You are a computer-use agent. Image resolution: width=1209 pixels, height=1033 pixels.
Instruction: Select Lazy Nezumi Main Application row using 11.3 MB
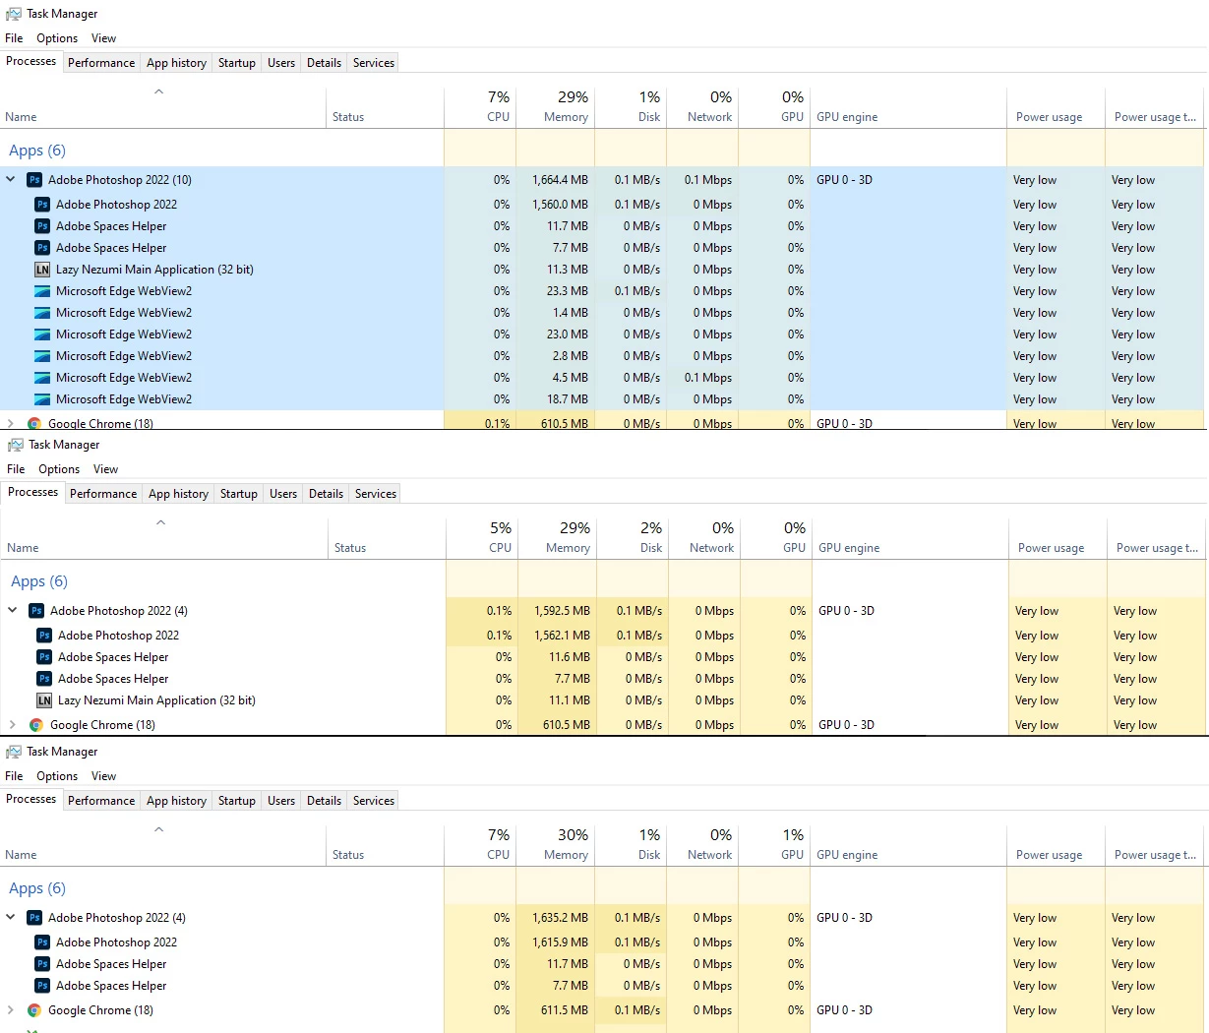(602, 270)
